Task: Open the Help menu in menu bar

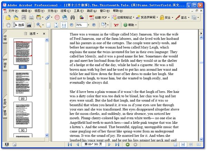Action: coord(118,11)
